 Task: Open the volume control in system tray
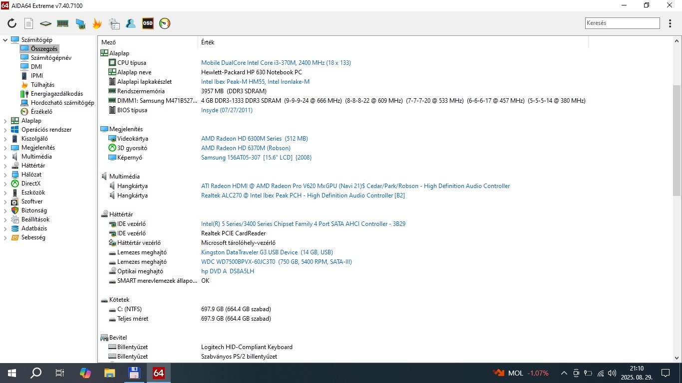click(612, 373)
